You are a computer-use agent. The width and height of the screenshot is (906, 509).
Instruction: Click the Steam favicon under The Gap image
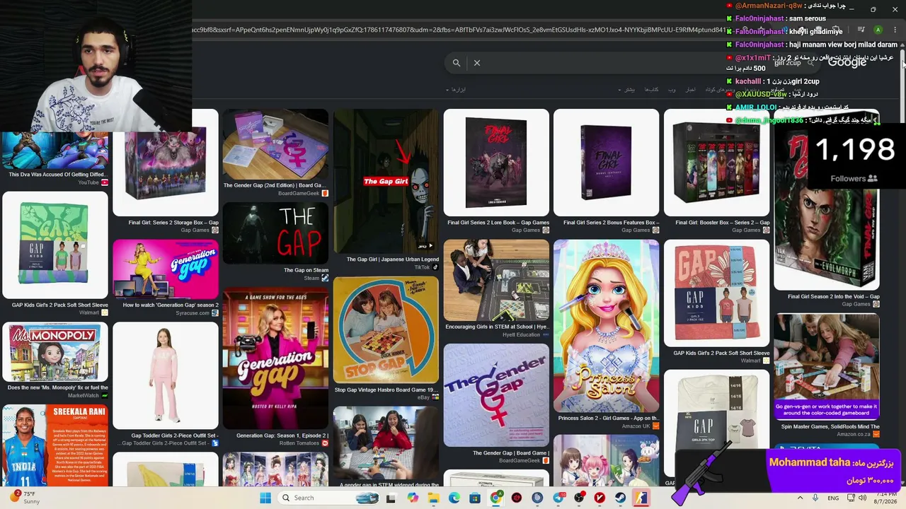[325, 279]
